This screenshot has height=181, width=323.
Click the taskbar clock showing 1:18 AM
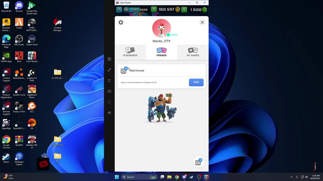click(x=316, y=177)
